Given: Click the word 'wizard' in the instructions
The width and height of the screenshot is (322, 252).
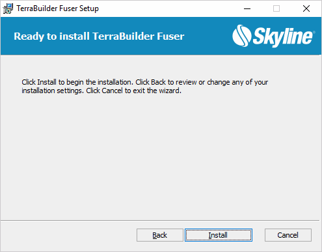Looking at the screenshot, I should 170,91.
